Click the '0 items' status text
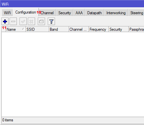Image resolution: width=144 pixels, height=125 pixels. pyautogui.click(x=8, y=120)
